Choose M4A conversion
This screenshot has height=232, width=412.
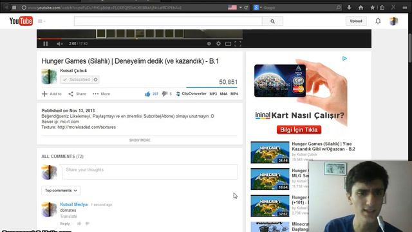pyautogui.click(x=223, y=93)
